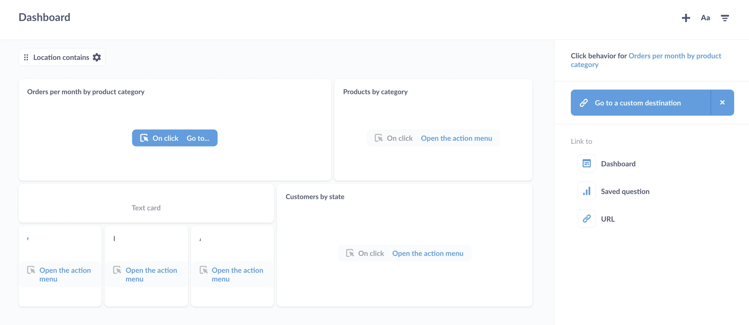Screen dimensions: 749x325
Task: Choose Saved question as the link destination
Action: tap(625, 191)
